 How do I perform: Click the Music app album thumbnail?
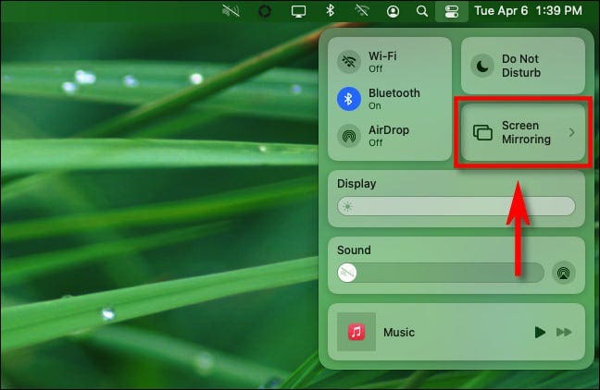(356, 332)
